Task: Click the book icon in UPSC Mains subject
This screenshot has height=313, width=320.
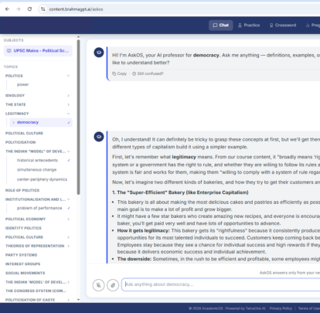Action: click(9, 51)
